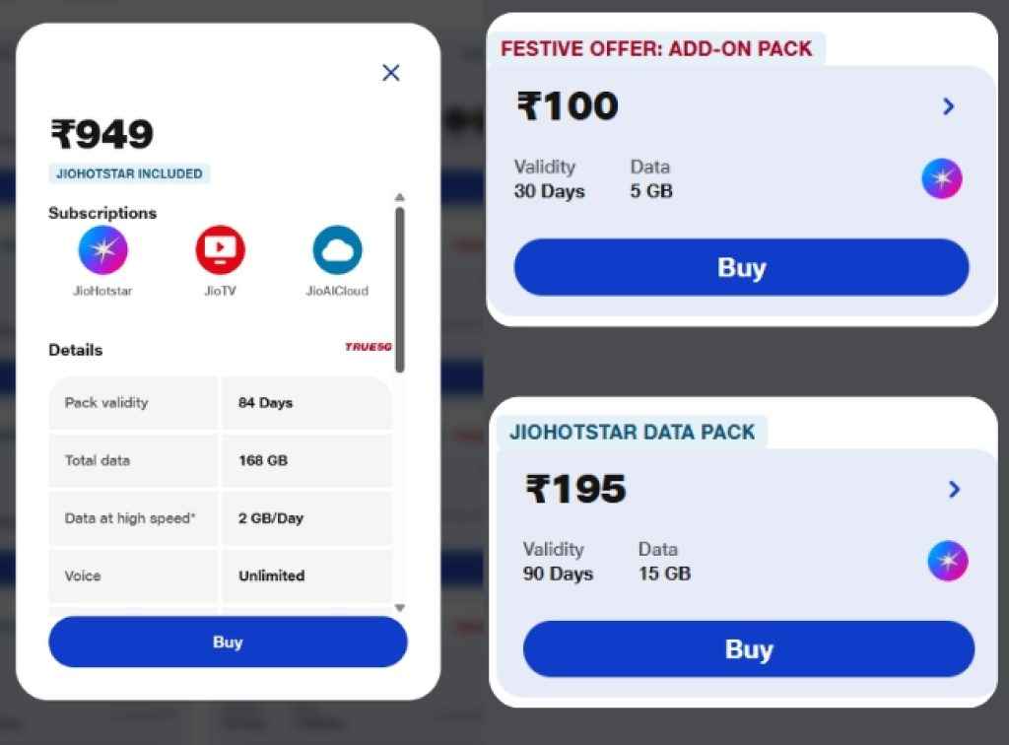1009x745 pixels.
Task: Select the FESTIVE OFFER: ADD-ON PACK heading
Action: (x=656, y=48)
